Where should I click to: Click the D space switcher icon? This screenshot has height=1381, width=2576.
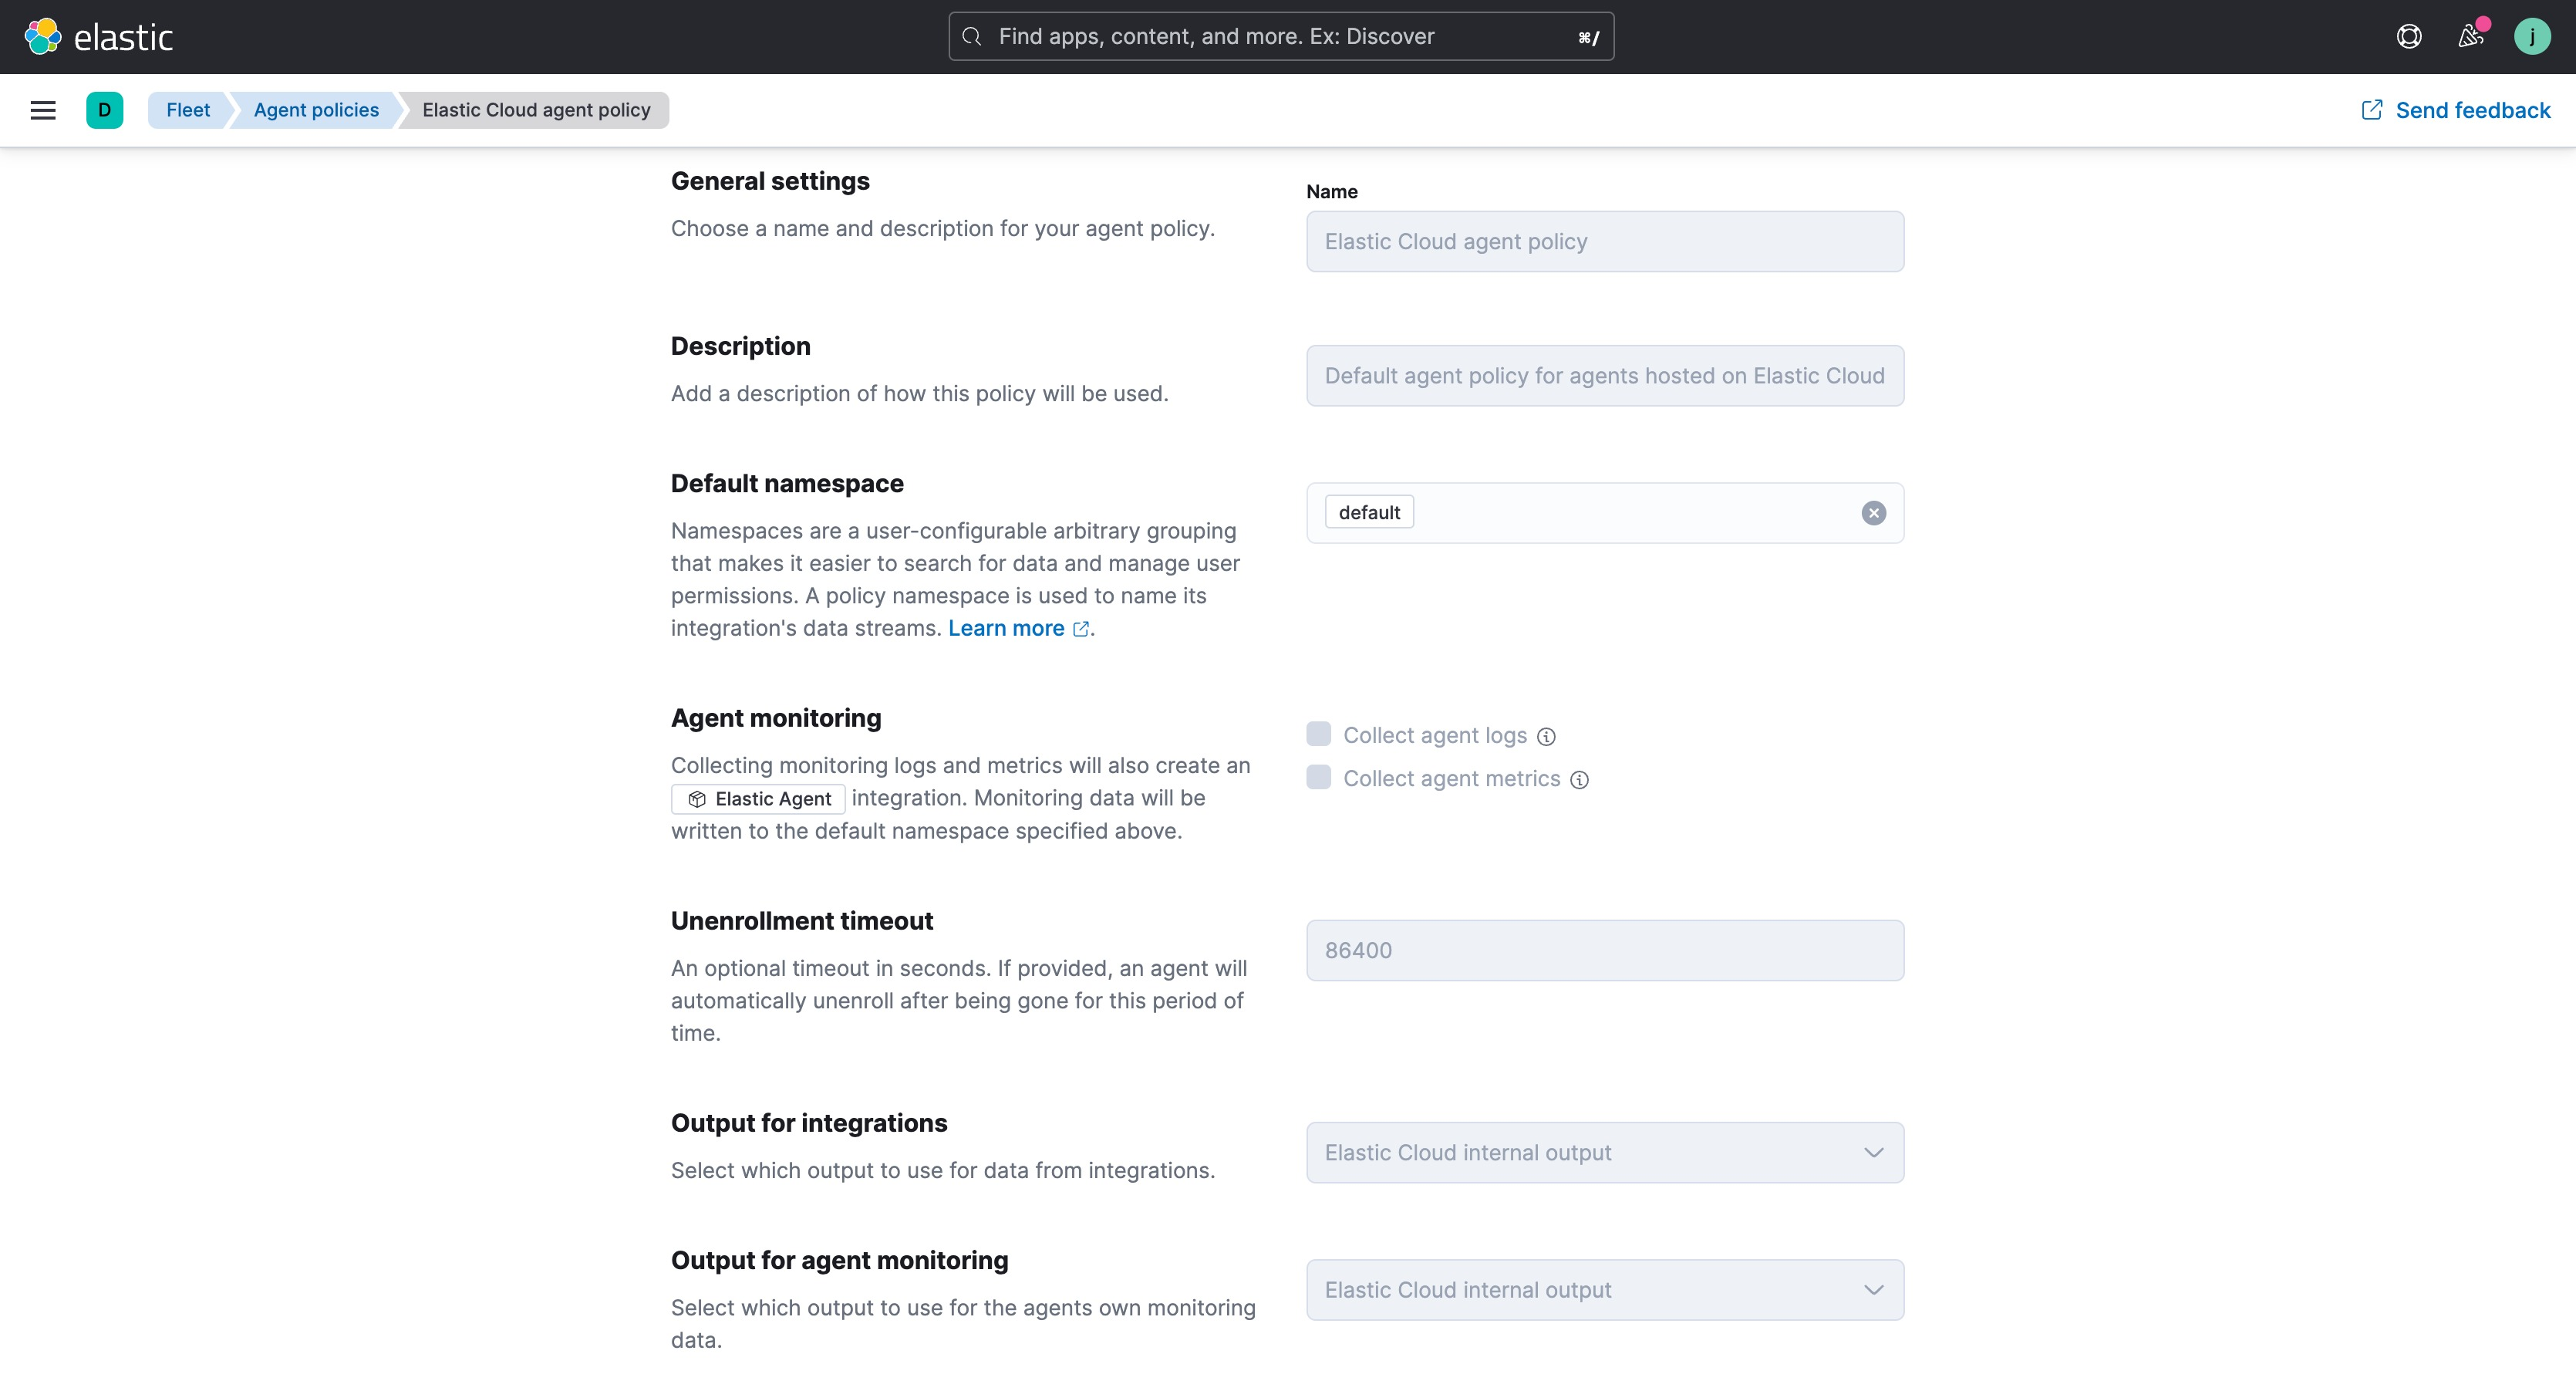click(x=105, y=110)
